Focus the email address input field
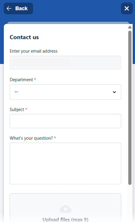 point(65,63)
